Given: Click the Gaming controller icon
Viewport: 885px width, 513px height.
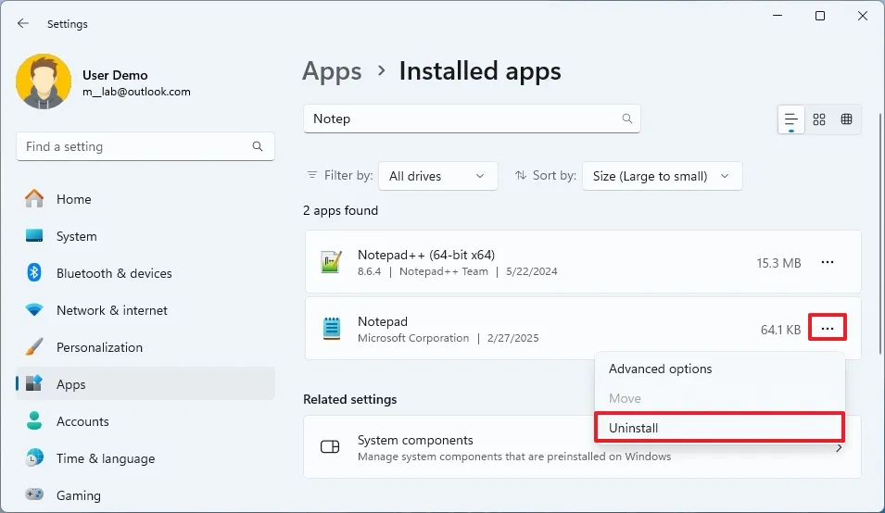Looking at the screenshot, I should pyautogui.click(x=34, y=494).
